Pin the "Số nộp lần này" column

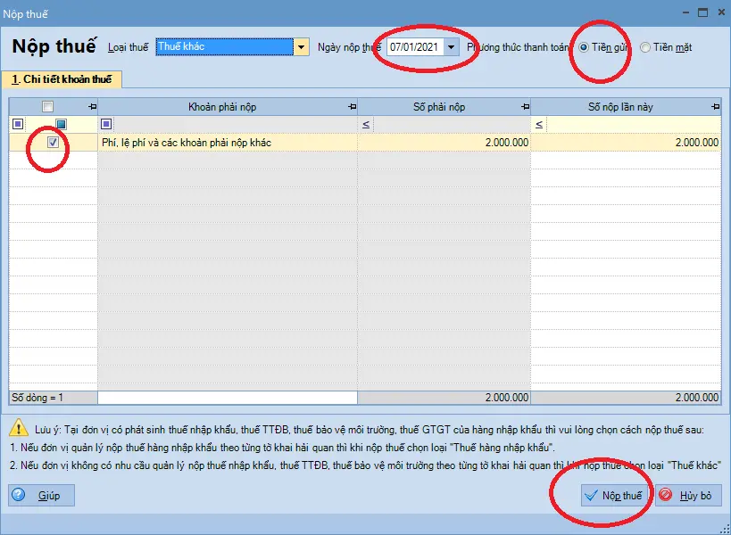(716, 107)
